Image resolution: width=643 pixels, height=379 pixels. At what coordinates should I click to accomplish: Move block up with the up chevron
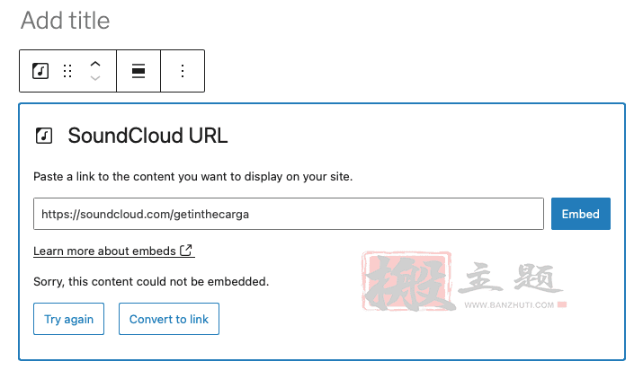pyautogui.click(x=95, y=64)
